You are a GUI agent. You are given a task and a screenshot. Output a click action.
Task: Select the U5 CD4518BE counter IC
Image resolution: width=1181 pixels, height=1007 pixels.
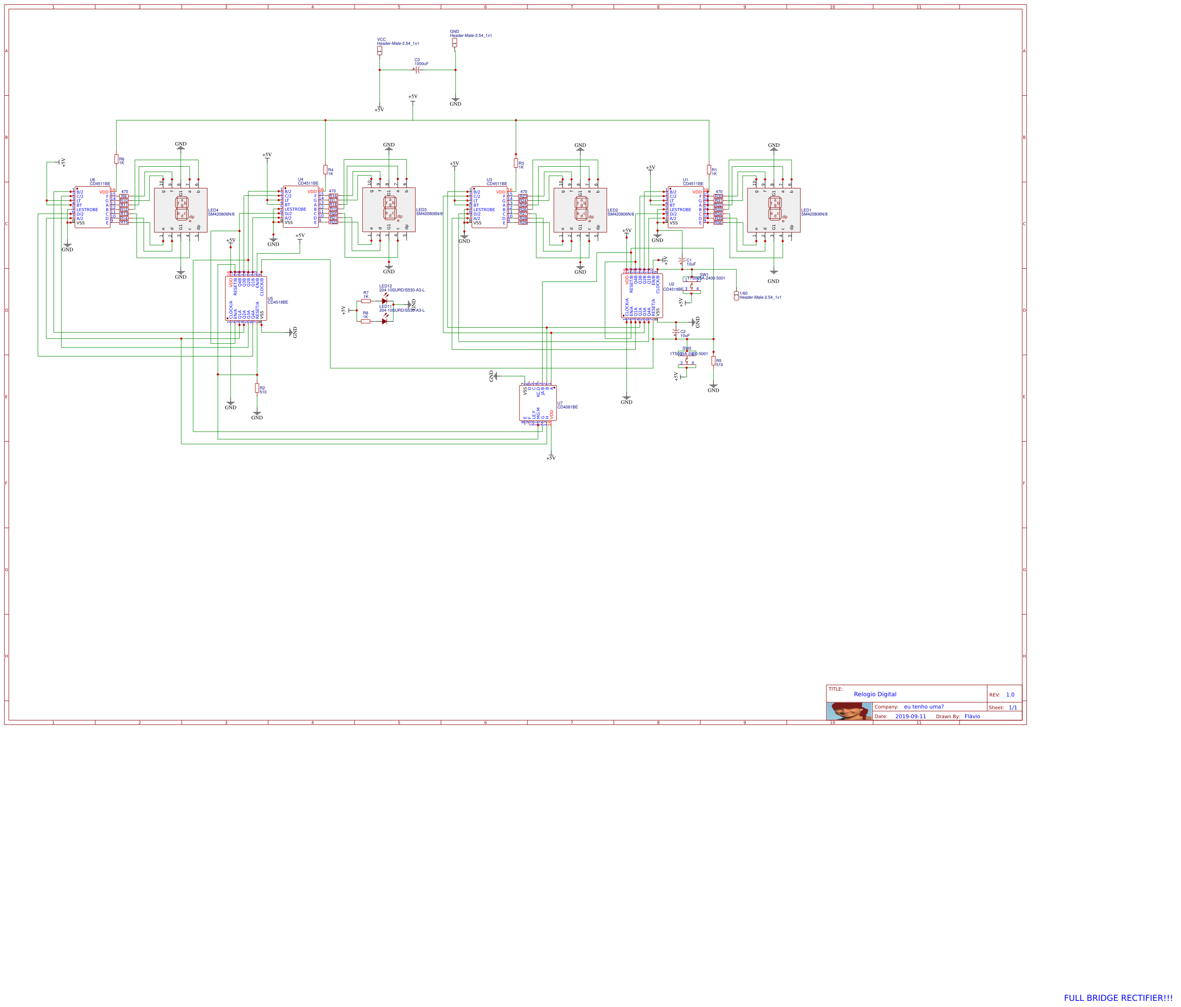246,298
